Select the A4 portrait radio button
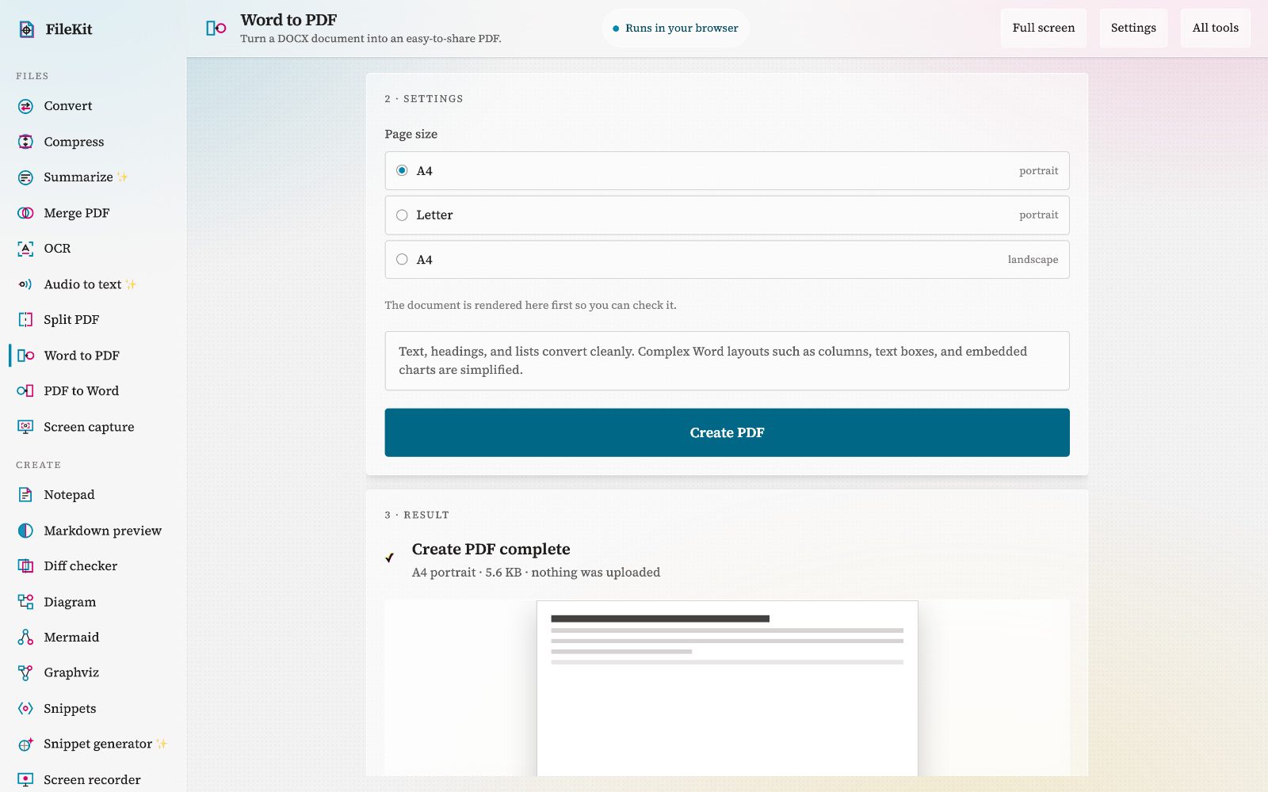 point(402,171)
